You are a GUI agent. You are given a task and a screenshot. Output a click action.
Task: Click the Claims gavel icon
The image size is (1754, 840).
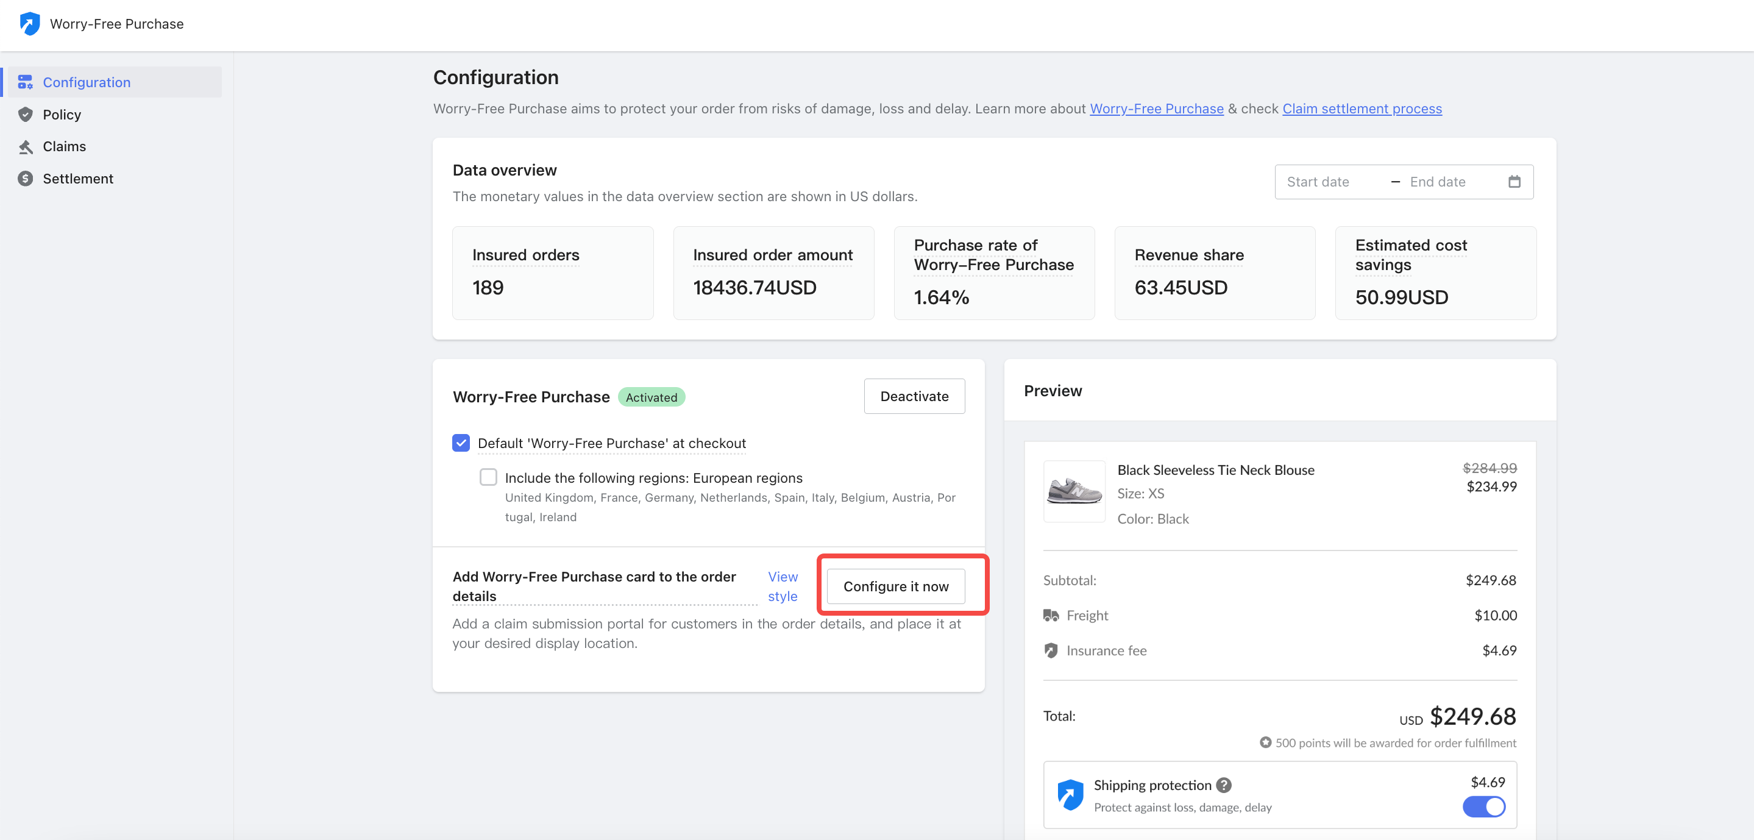point(25,146)
